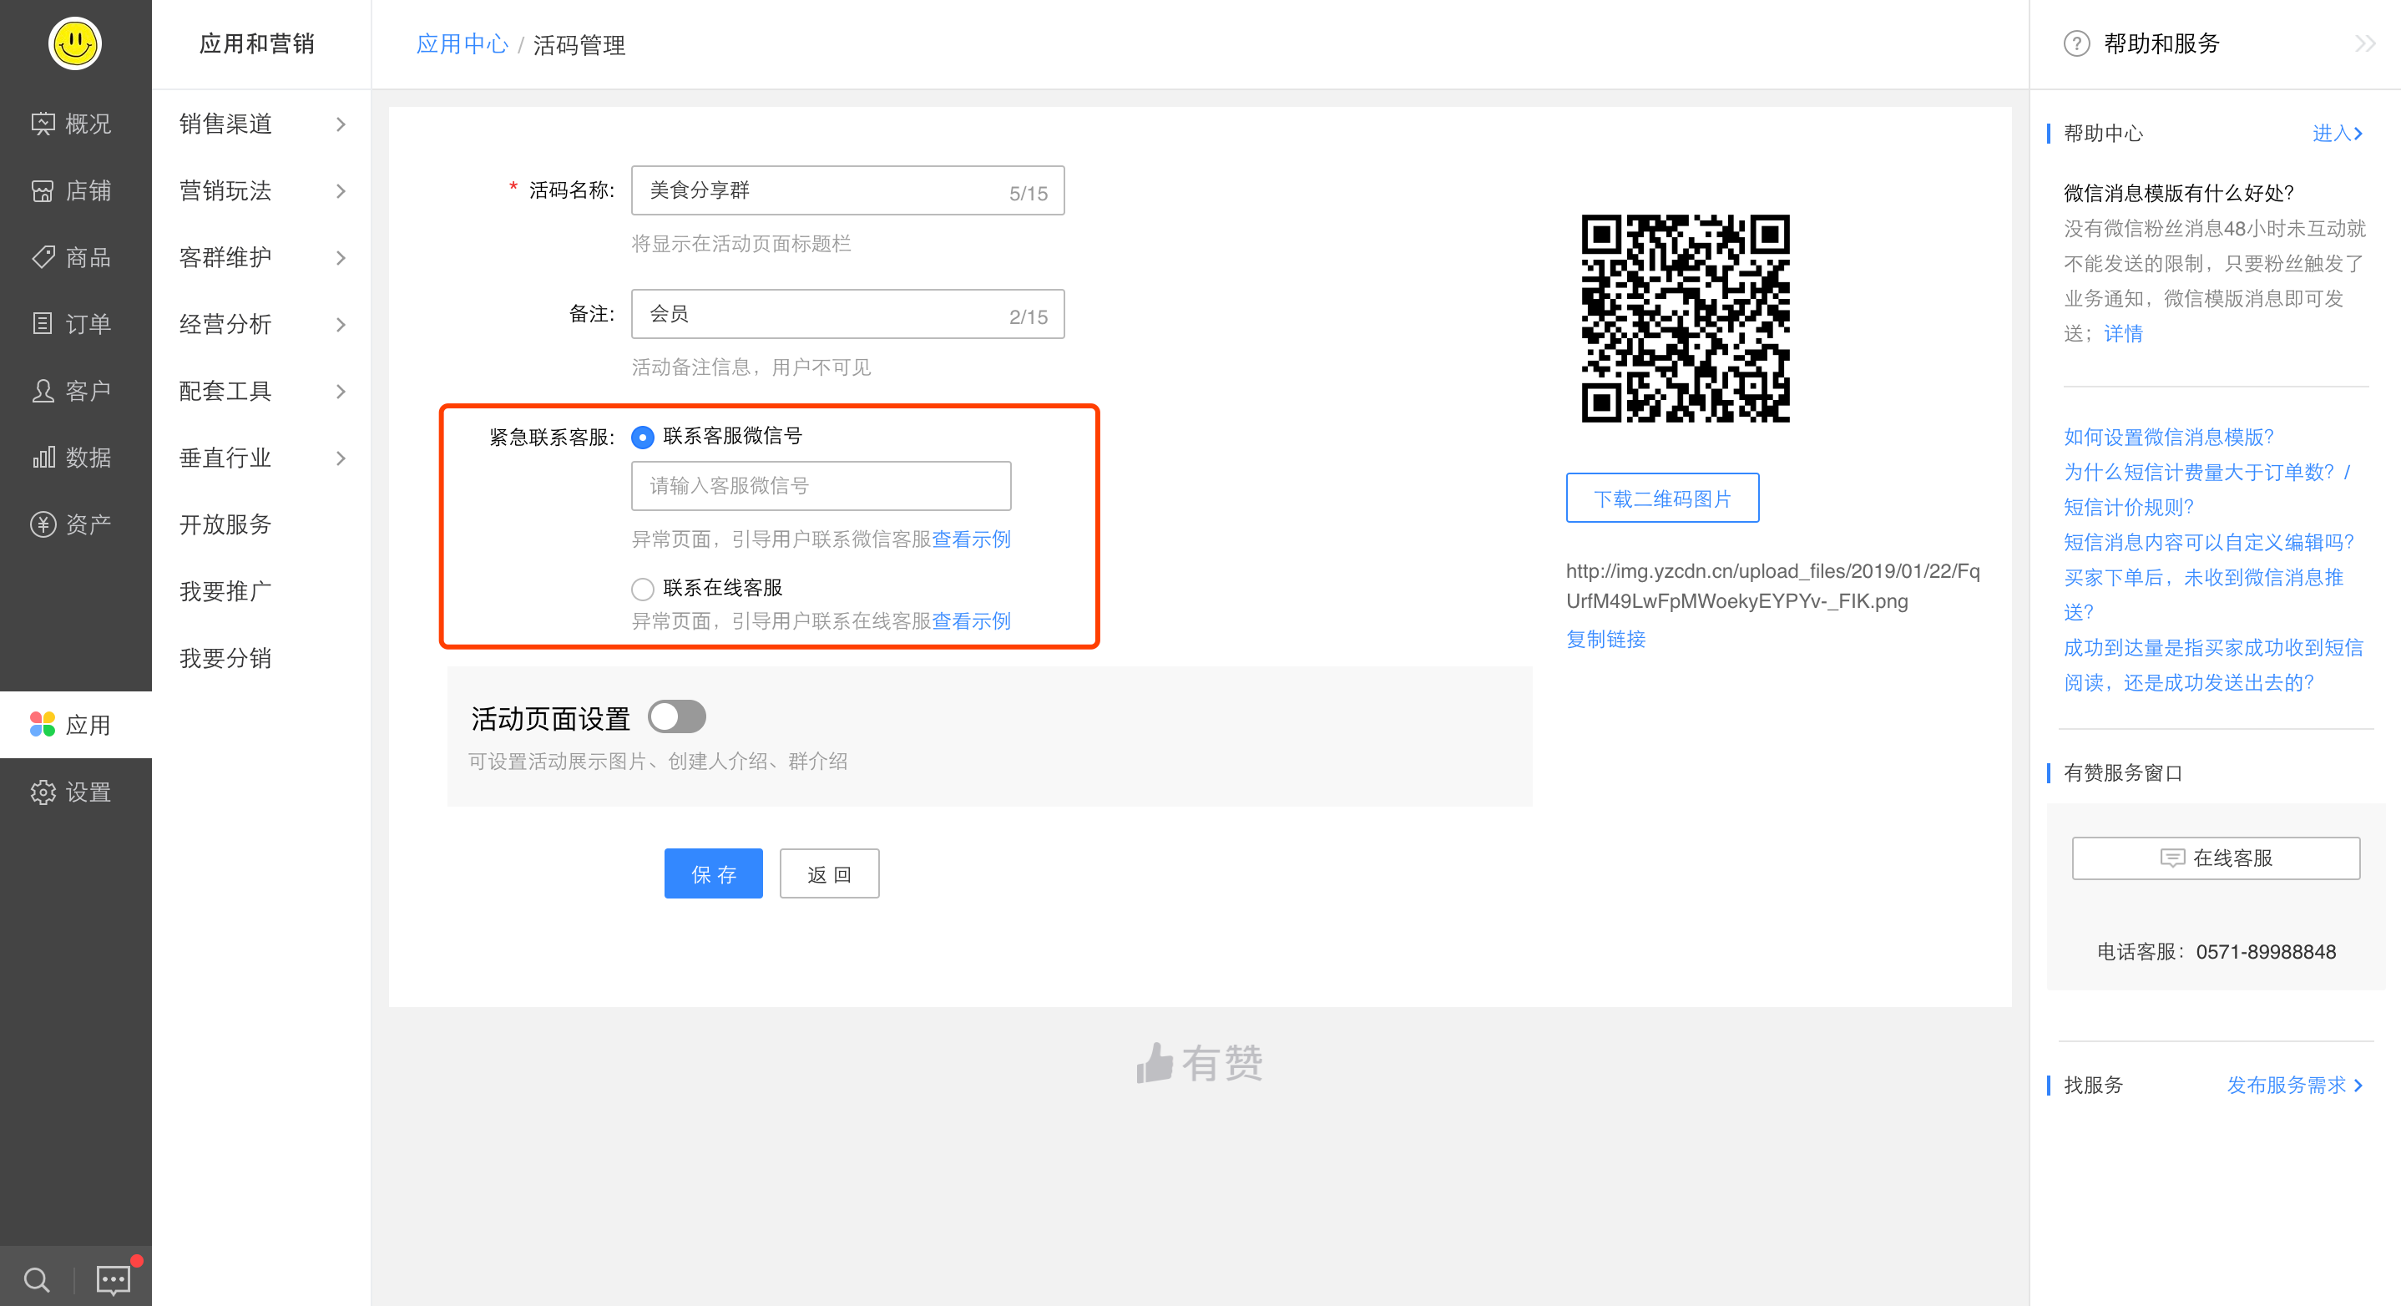Click the 保存 save button
This screenshot has width=2401, height=1306.
(713, 873)
